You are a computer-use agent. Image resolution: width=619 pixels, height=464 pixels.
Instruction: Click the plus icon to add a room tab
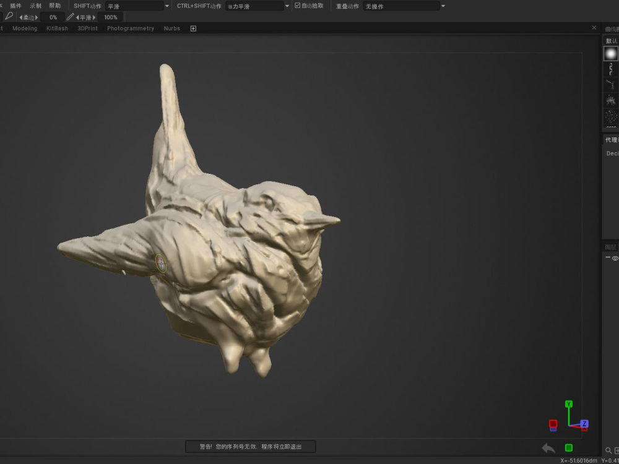[193, 28]
